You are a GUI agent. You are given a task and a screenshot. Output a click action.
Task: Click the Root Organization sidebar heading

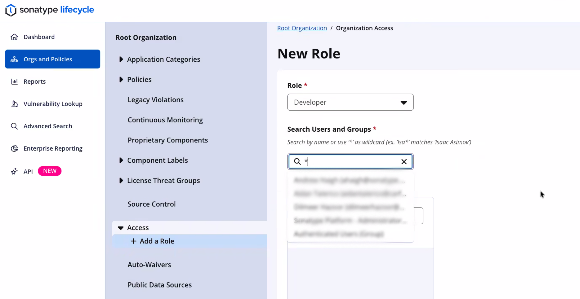tap(146, 37)
